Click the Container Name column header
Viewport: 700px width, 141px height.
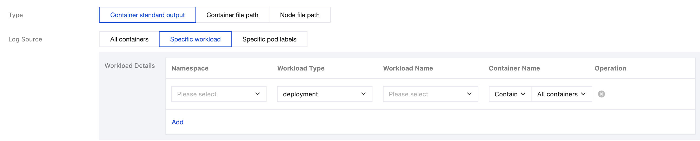[514, 68]
